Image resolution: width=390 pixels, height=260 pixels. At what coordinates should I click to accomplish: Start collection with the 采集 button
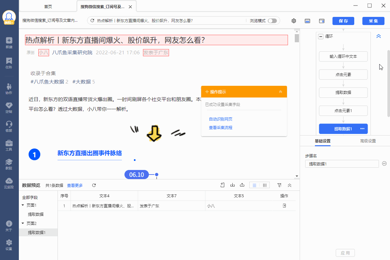point(373,21)
